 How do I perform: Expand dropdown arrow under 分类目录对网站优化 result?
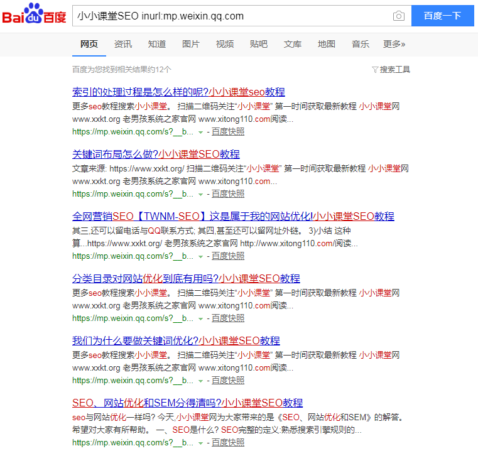(x=200, y=319)
